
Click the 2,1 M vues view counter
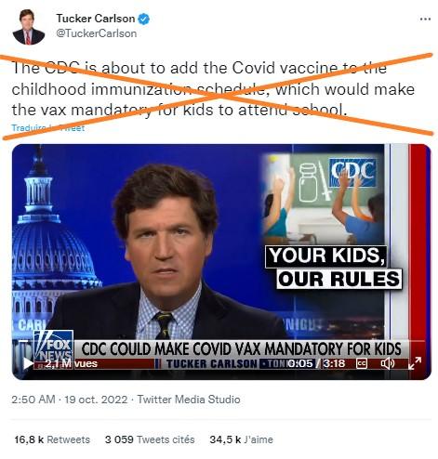pyautogui.click(x=72, y=364)
